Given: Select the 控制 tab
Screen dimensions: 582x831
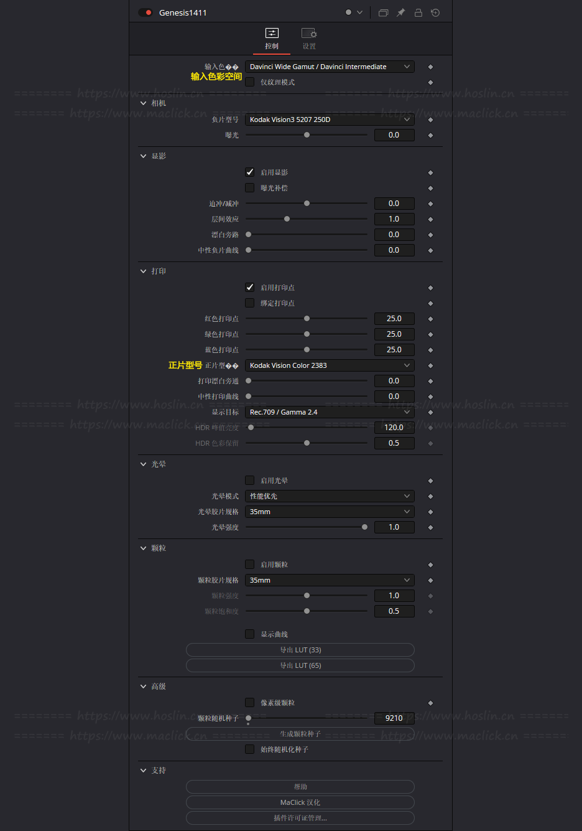Looking at the screenshot, I should [x=272, y=39].
